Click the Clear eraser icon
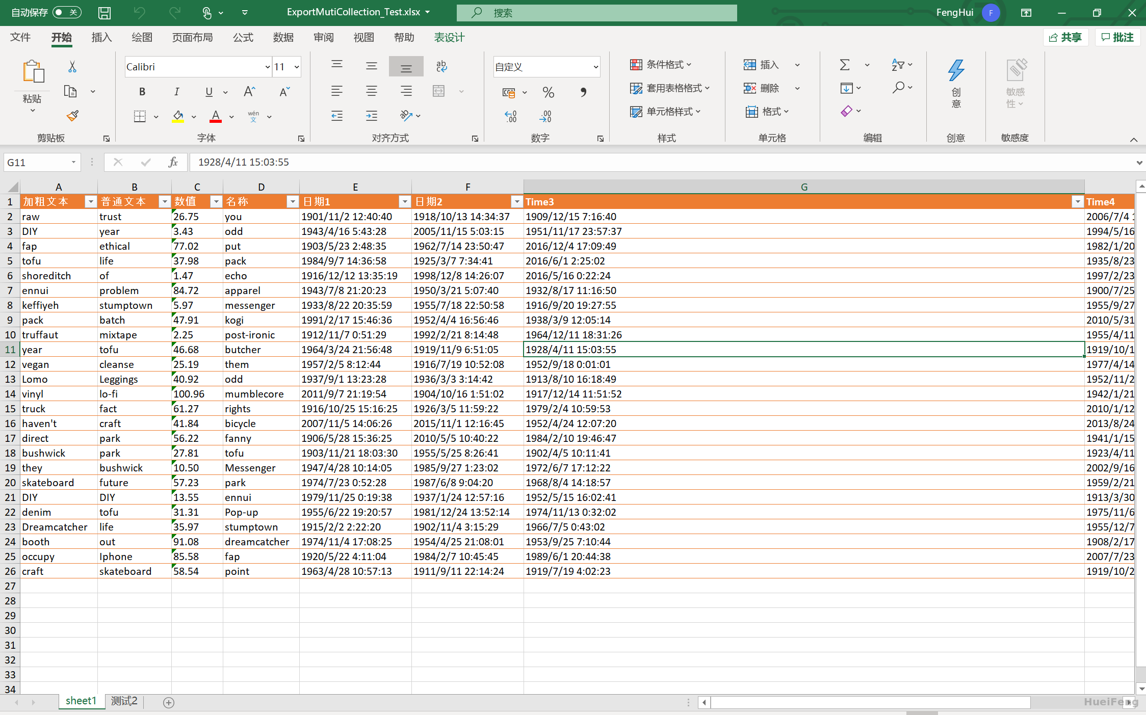Image resolution: width=1146 pixels, height=715 pixels. [846, 111]
